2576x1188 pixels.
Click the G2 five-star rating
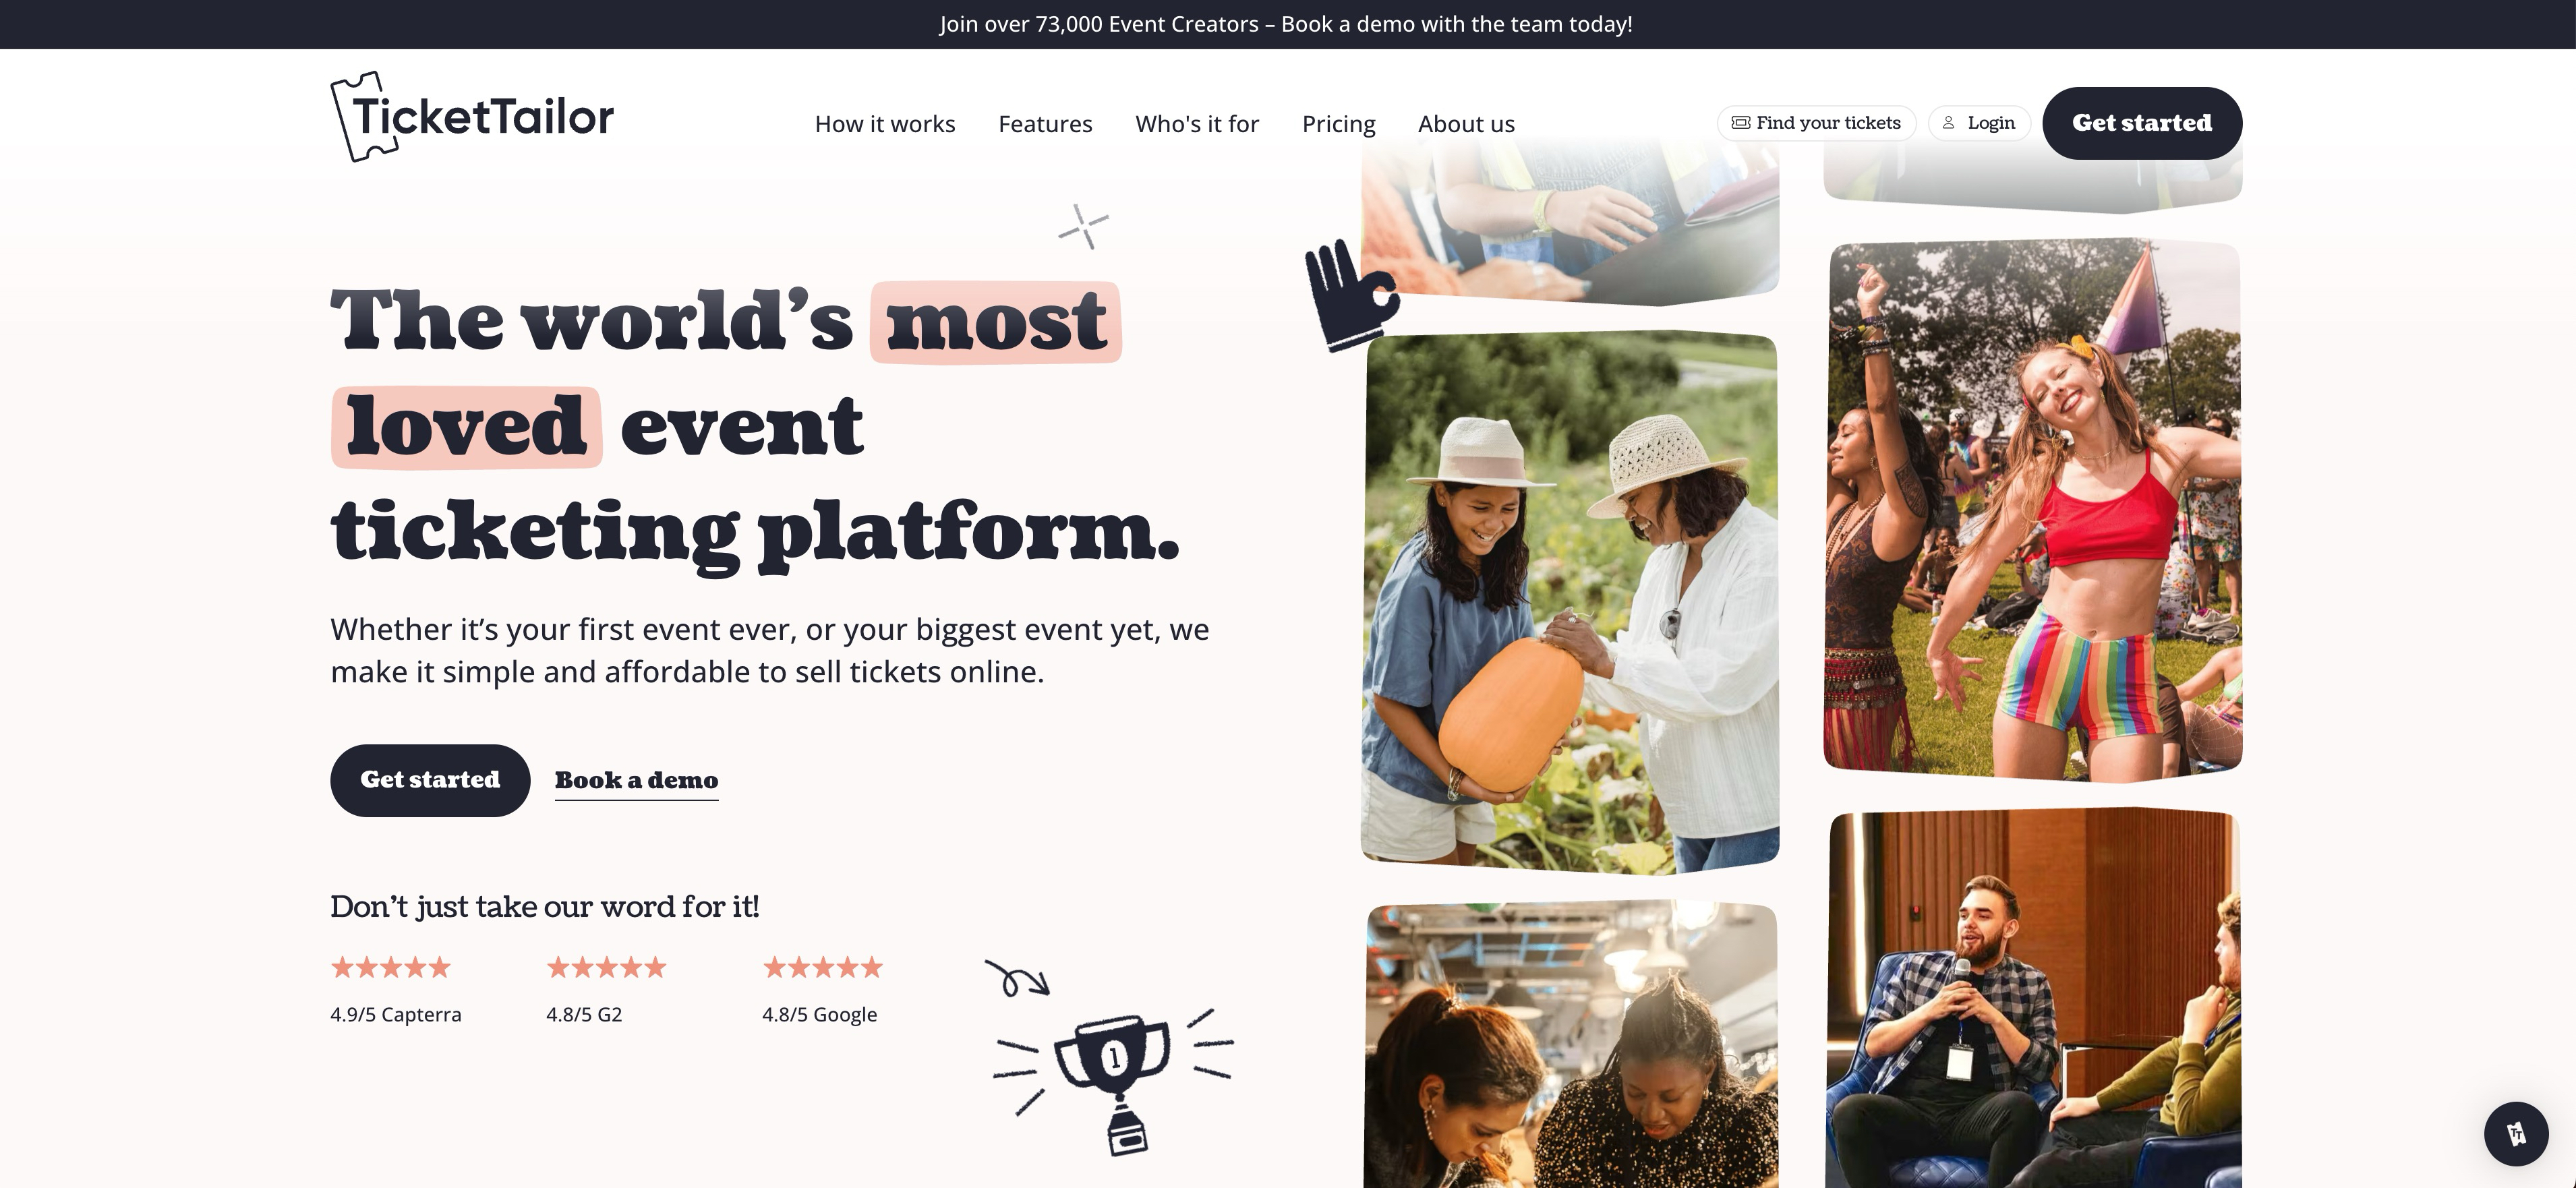pos(606,967)
